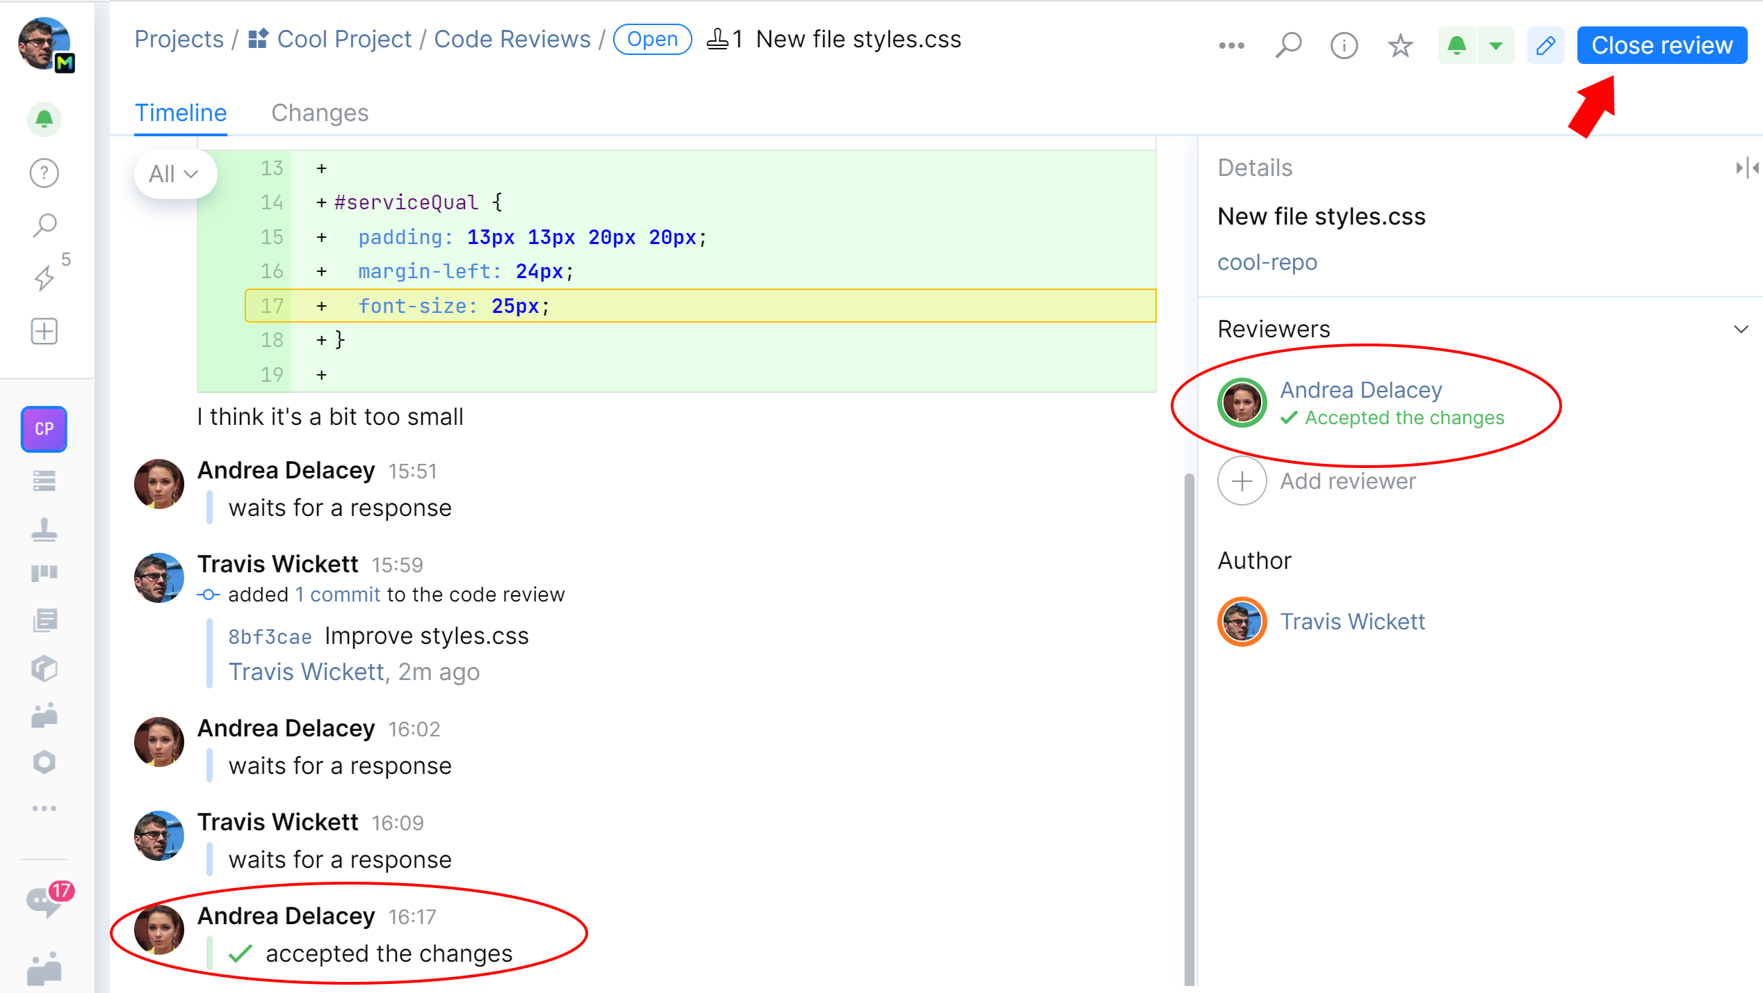
Task: Click the search icon in top toolbar
Action: tap(1288, 46)
